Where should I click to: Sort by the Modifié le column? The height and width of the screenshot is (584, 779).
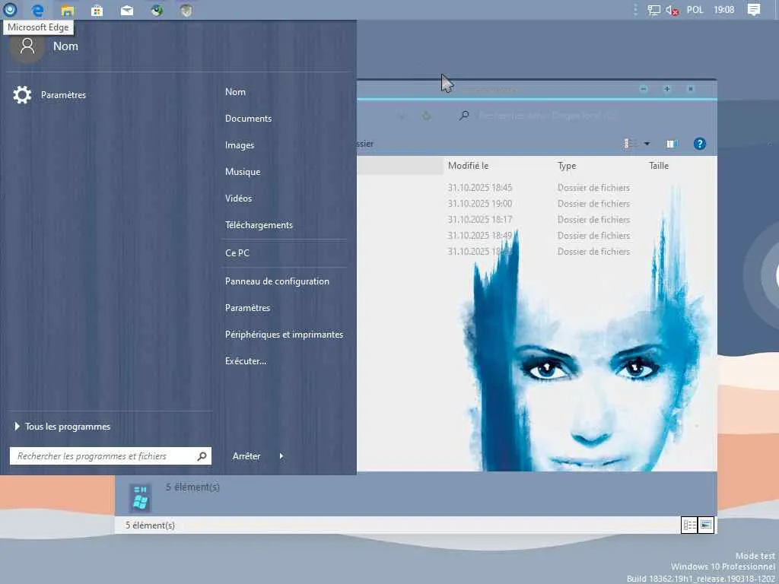[x=468, y=166]
